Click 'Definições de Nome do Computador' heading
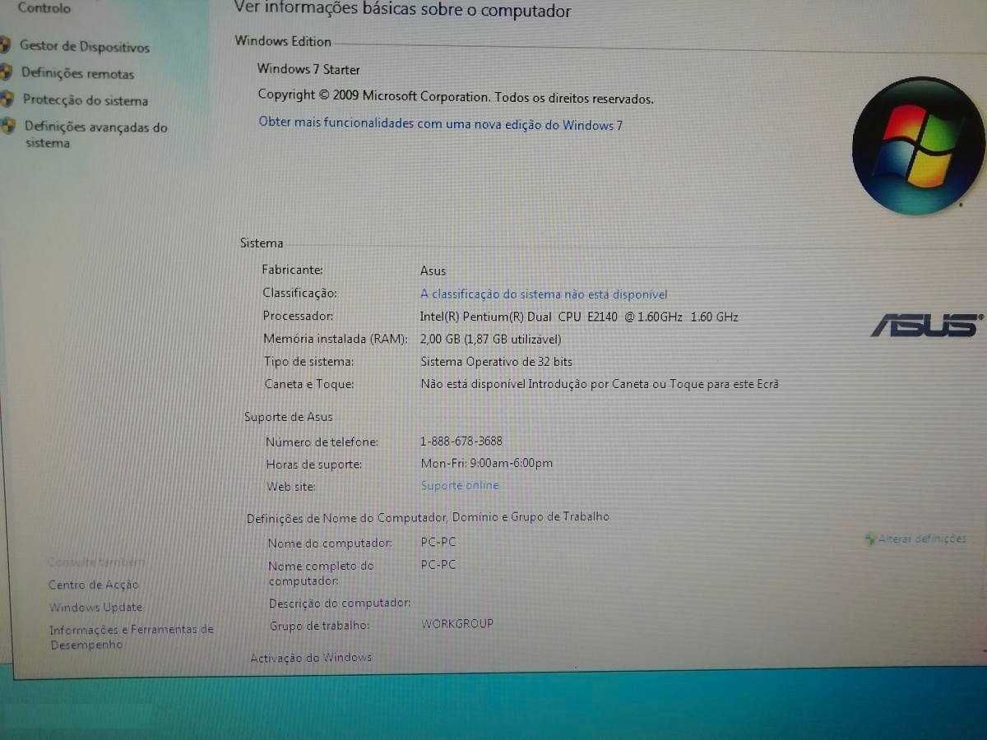Image resolution: width=987 pixels, height=740 pixels. 428,517
